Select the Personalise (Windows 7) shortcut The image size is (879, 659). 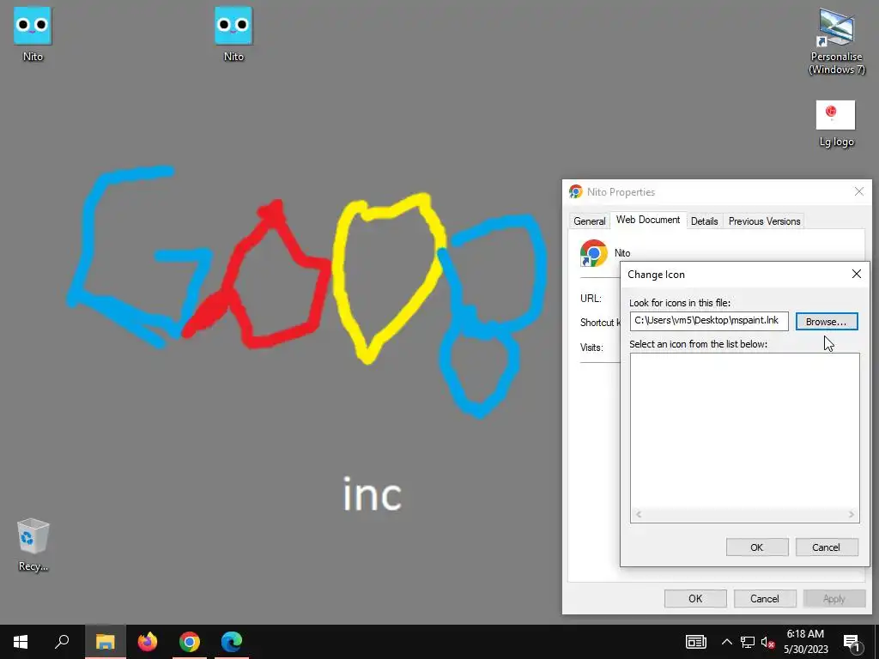836,41
